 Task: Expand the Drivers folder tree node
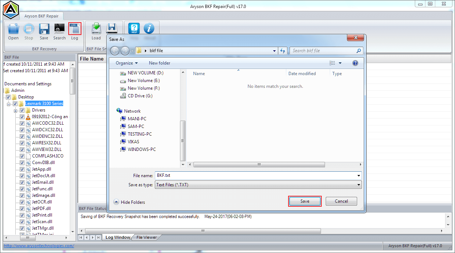tap(16, 110)
